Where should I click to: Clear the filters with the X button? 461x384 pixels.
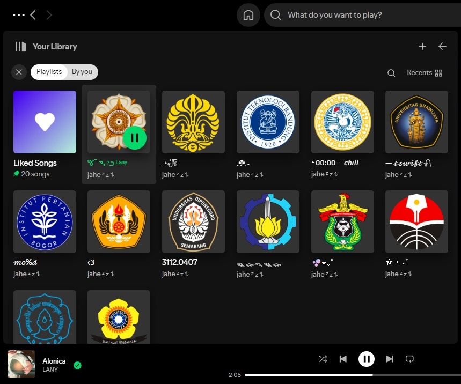19,72
